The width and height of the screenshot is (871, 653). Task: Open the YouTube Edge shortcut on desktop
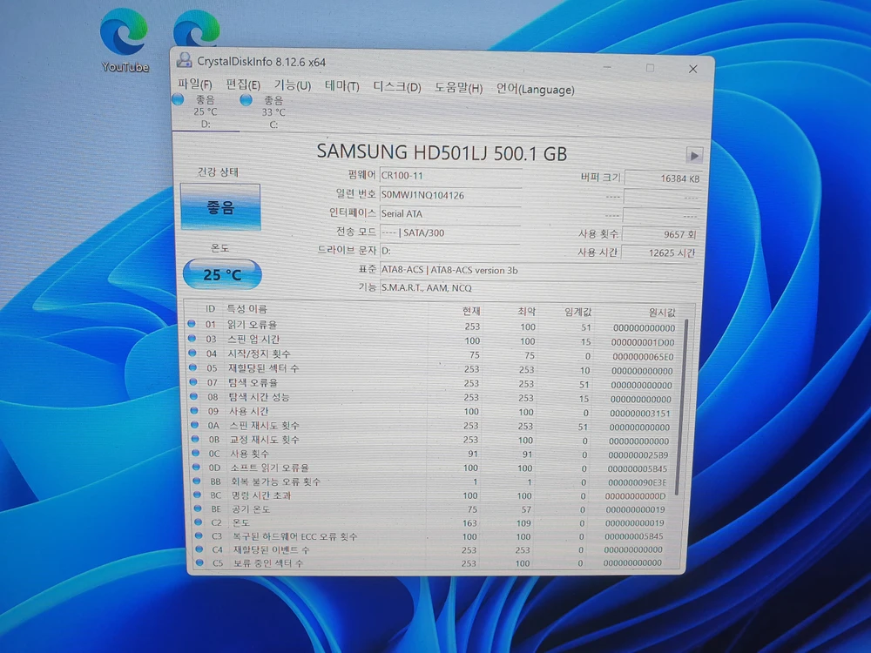[125, 42]
